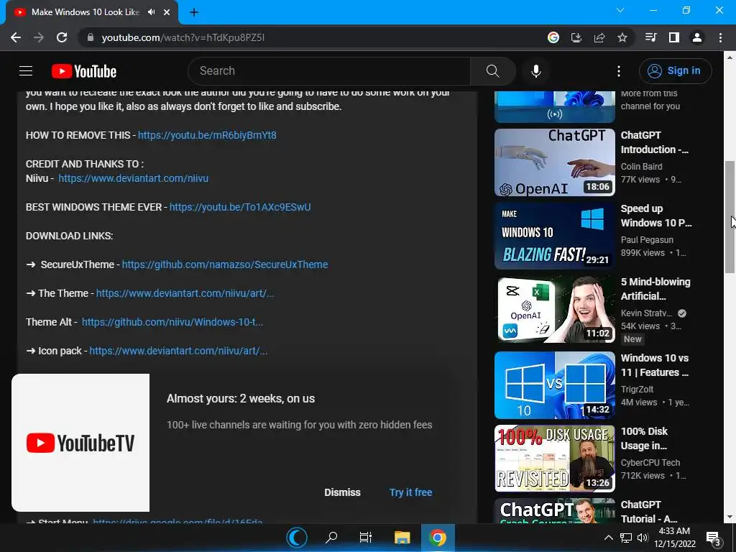Open YouTube settings three-dot menu

(619, 71)
